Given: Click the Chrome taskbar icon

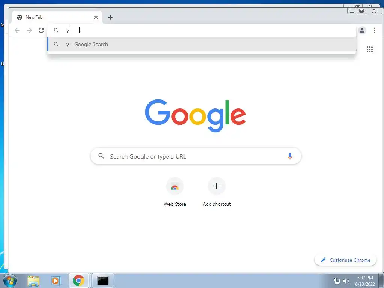Looking at the screenshot, I should click(79, 280).
